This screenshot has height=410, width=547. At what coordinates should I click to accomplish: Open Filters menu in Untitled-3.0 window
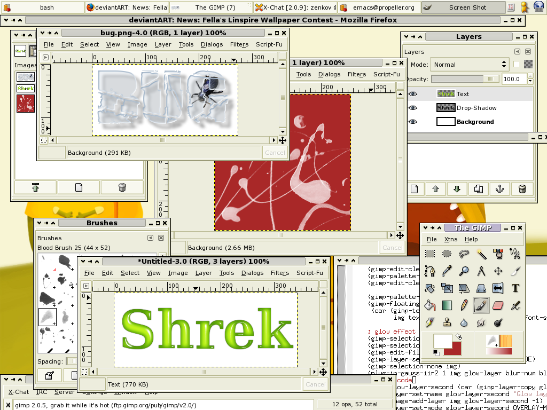pyautogui.click(x=280, y=273)
